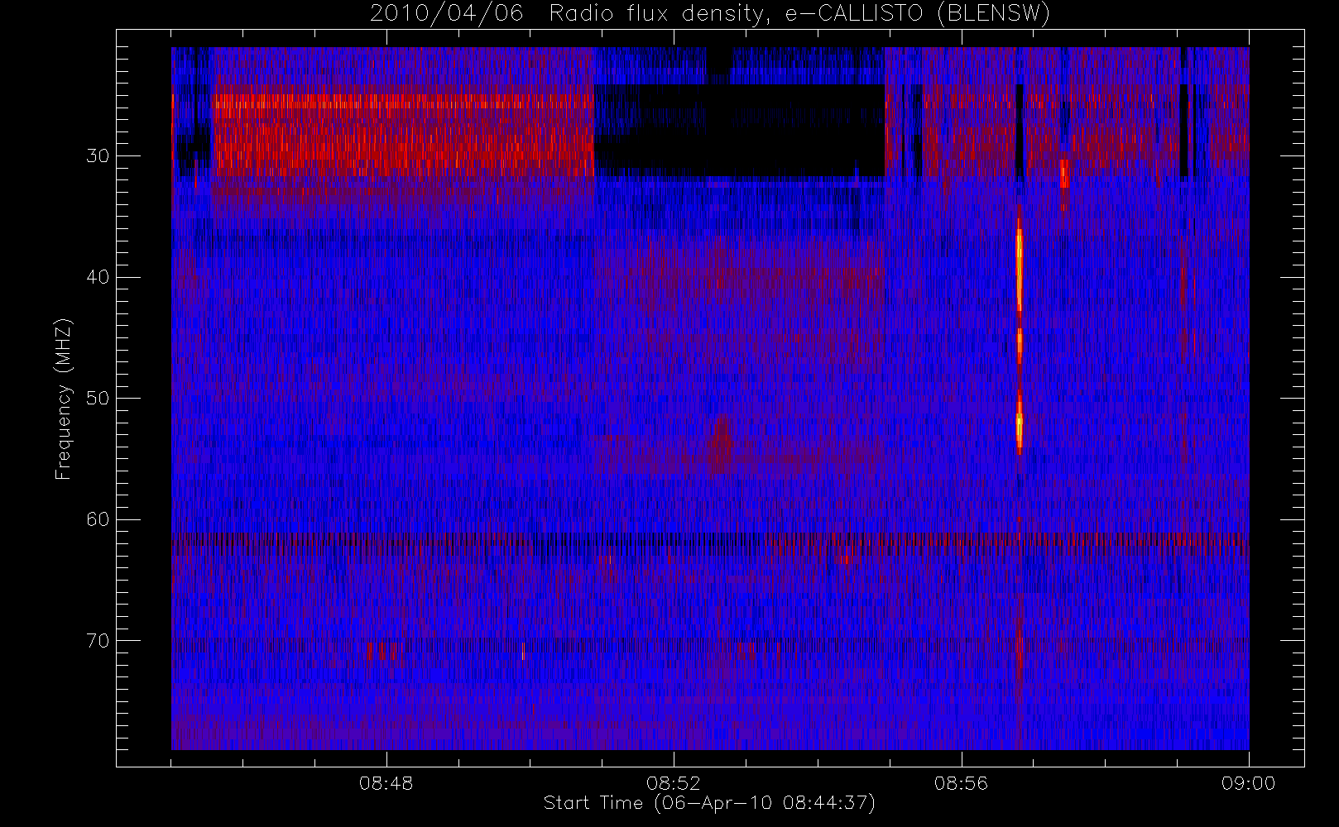Viewport: 1339px width, 827px height.
Task: Click the Frequency (MHZ) axis label
Action: click(64, 399)
